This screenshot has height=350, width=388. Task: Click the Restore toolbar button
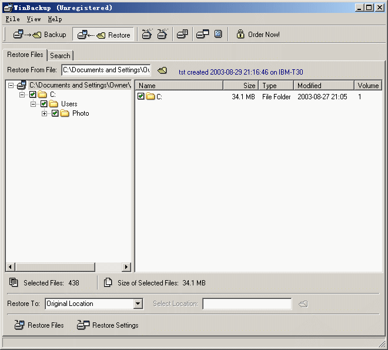[104, 35]
